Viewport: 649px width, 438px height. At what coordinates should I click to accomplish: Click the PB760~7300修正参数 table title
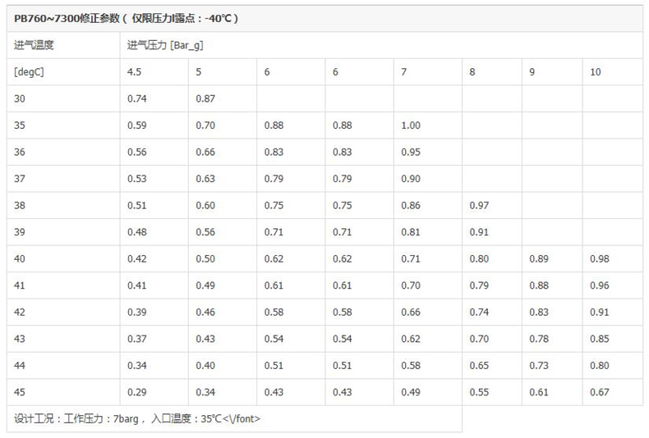(126, 19)
